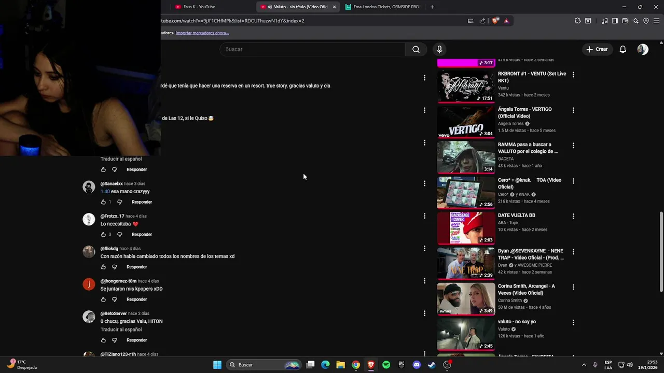Image resolution: width=664 pixels, height=373 pixels.
Task: Open options menu for DATE VUELTA BB video
Action: pyautogui.click(x=573, y=216)
